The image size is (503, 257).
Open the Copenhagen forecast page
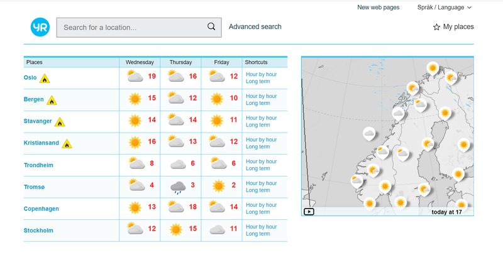click(41, 209)
